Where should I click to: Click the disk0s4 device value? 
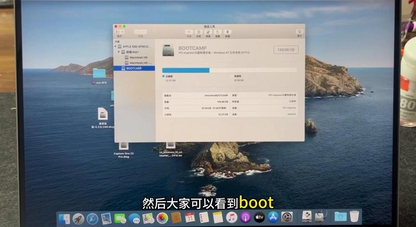tap(292, 114)
